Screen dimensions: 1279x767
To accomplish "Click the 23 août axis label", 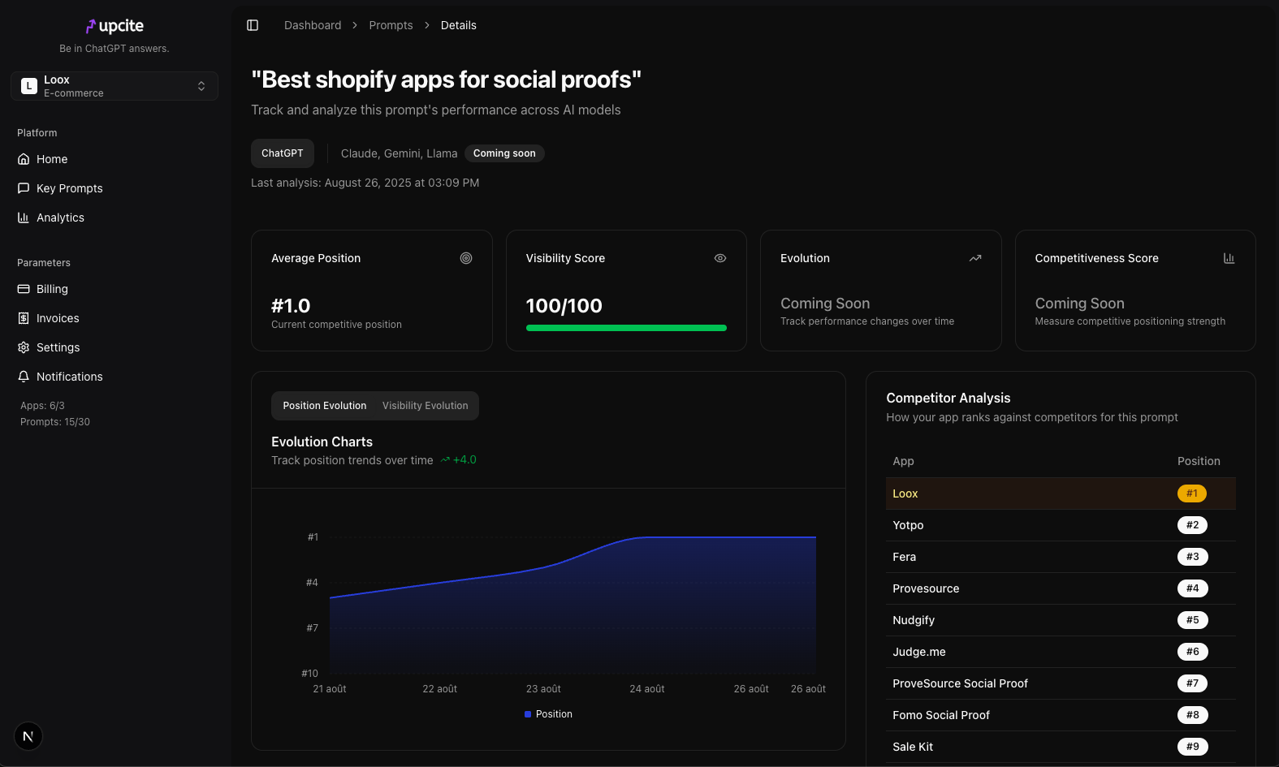I will coord(543,689).
